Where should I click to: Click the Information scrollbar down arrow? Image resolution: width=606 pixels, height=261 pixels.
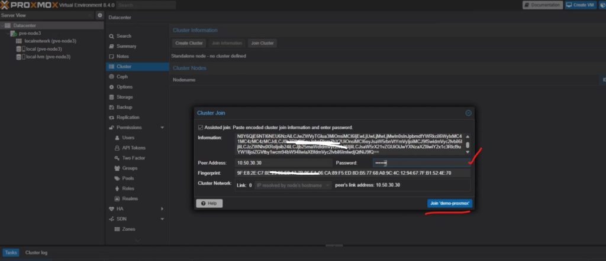click(x=468, y=152)
